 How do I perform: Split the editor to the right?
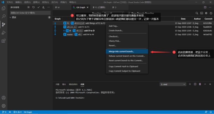click(205, 7)
